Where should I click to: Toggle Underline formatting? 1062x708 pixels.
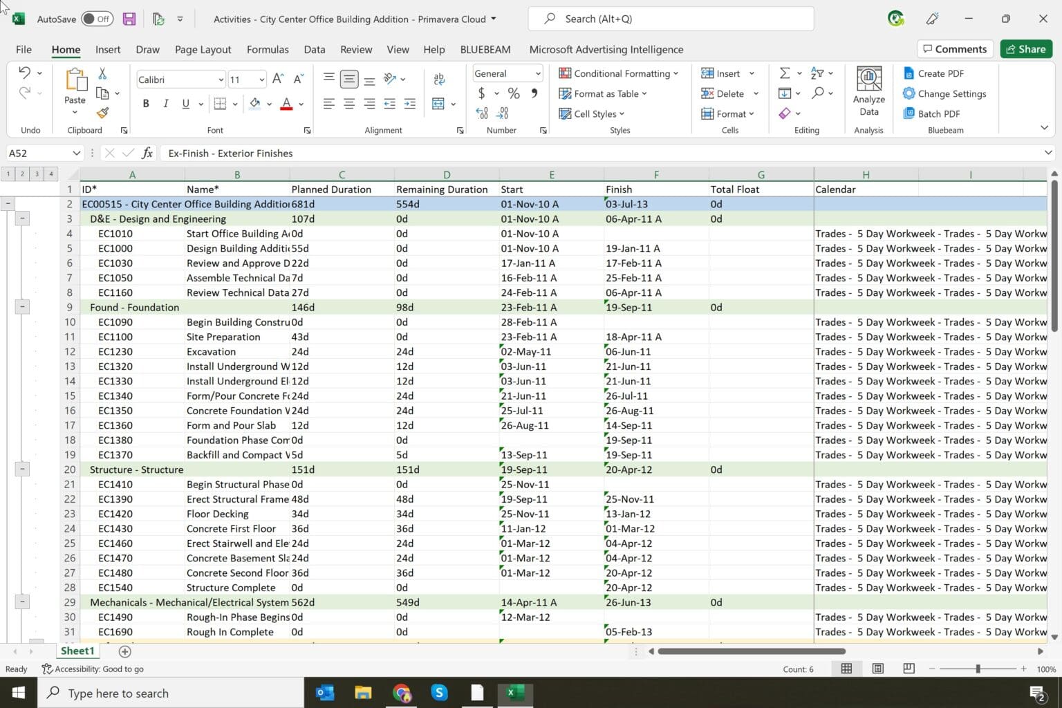tap(184, 103)
